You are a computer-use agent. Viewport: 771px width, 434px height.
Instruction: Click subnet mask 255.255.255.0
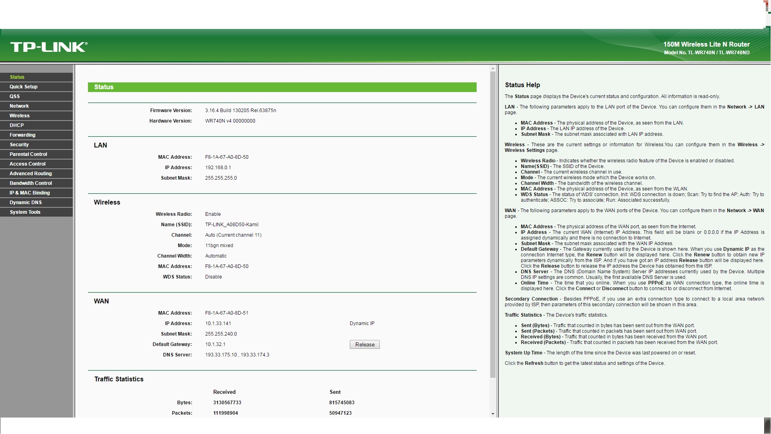221,178
